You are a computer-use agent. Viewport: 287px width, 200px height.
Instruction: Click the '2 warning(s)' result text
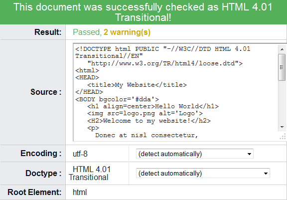pos(127,32)
